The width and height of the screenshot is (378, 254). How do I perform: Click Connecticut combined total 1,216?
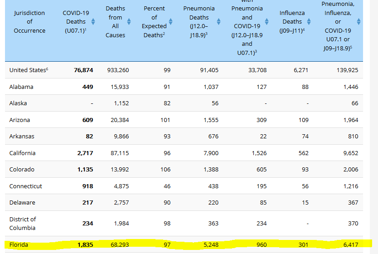click(351, 186)
